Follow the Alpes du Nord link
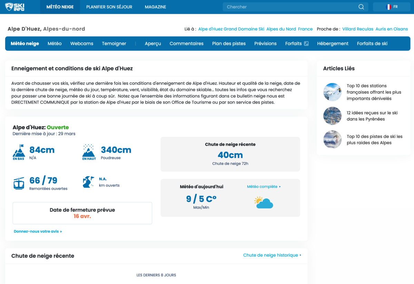414x284 pixels. pos(281,29)
